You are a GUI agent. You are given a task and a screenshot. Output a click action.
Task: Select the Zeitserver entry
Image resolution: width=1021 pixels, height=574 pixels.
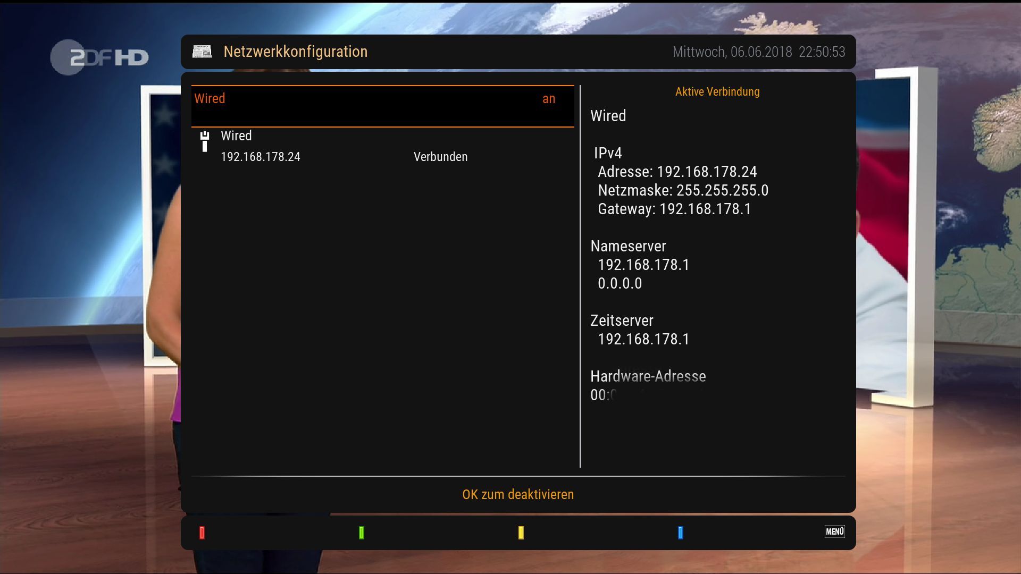tap(622, 320)
